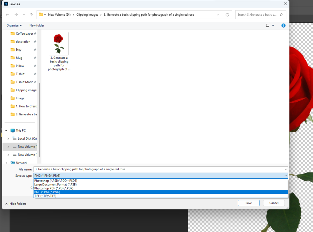Open the decoration pinned folder
The height and width of the screenshot is (232, 313).
coord(23,42)
